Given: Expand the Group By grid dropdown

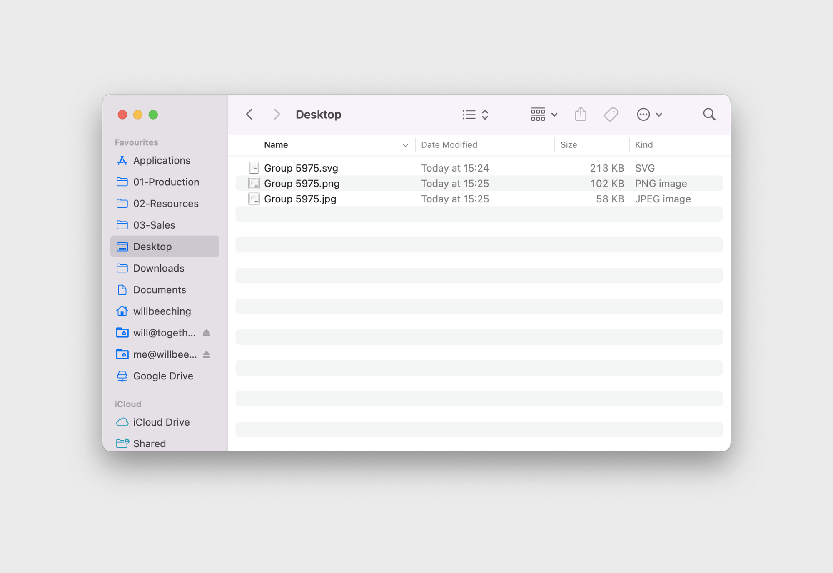Looking at the screenshot, I should click(x=544, y=114).
